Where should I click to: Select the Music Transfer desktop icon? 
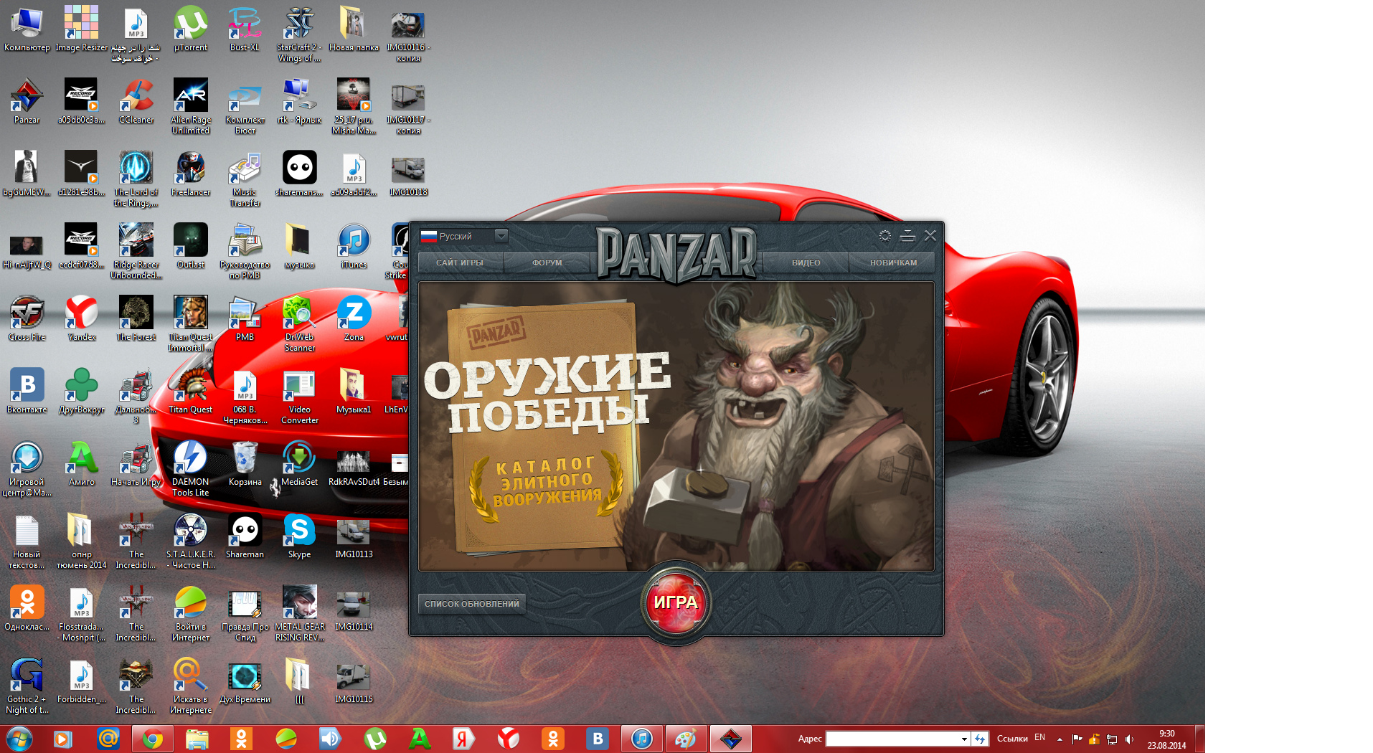tap(245, 179)
